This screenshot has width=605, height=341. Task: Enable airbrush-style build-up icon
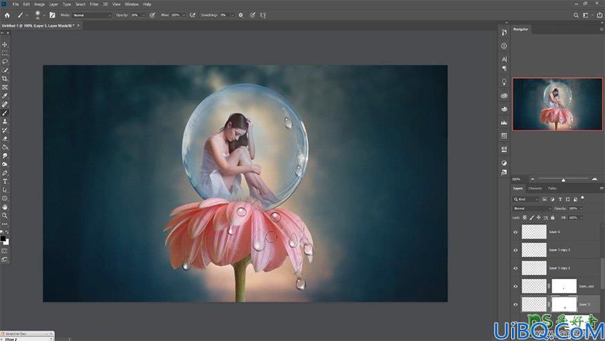192,15
